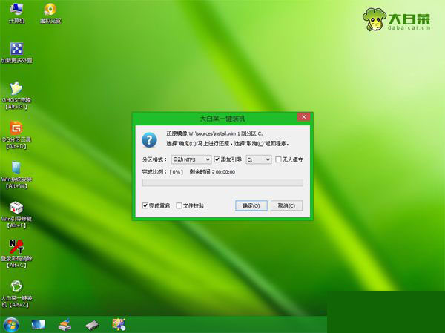This screenshot has width=445, height=333.
Task: Launch GHOST克隆 (Alt+G) icon
Action: (16, 96)
